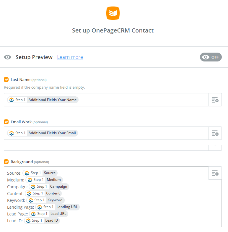Click the orange OnePageCRM app logo
This screenshot has width=228, height=232.
coord(113,13)
